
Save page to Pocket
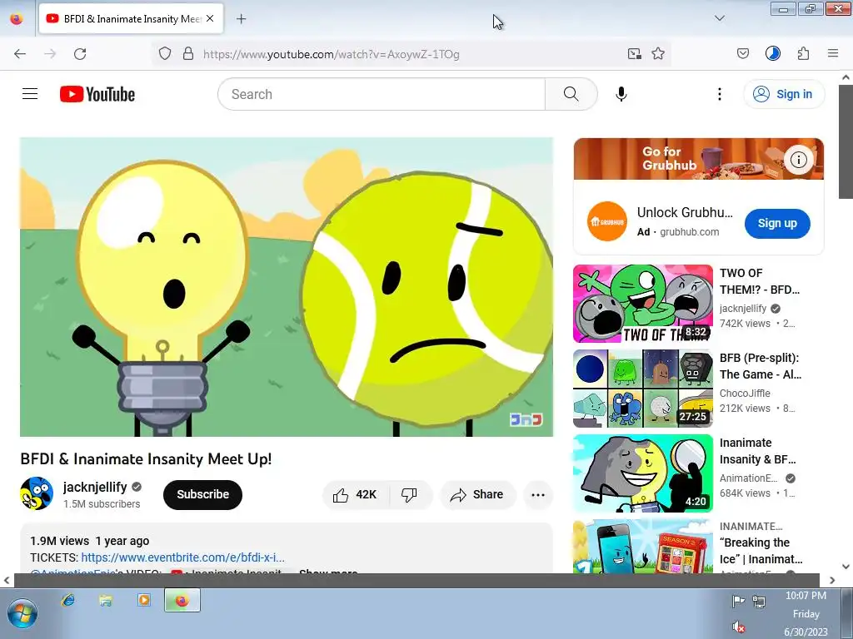click(x=742, y=53)
